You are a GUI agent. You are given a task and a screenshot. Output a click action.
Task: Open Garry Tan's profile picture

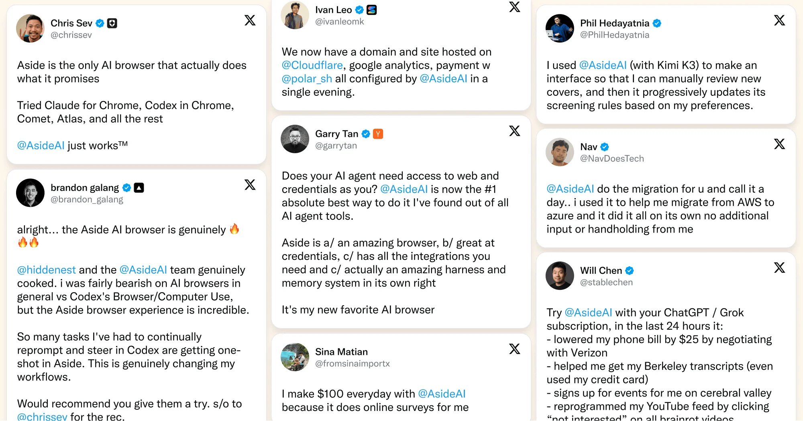click(x=295, y=139)
